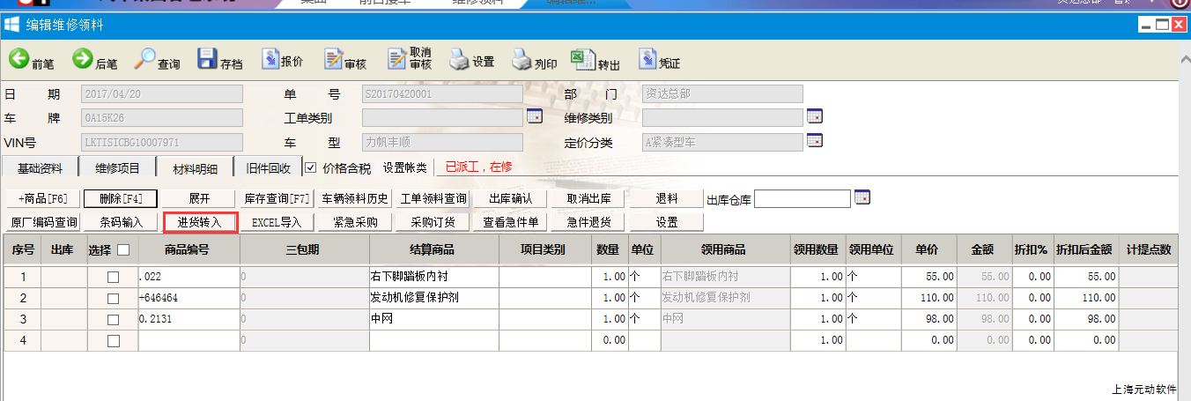1191x401 pixels.
Task: Click the 报价 quotation icon
Action: [x=282, y=61]
